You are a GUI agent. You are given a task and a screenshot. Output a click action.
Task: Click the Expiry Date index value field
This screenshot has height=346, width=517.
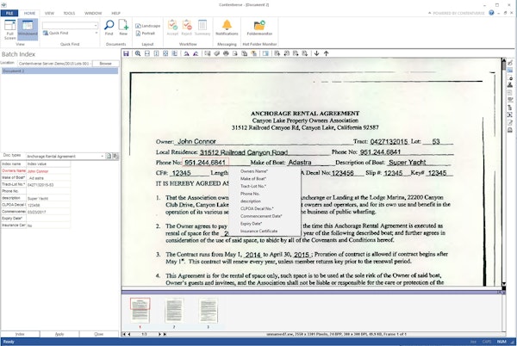(48, 219)
